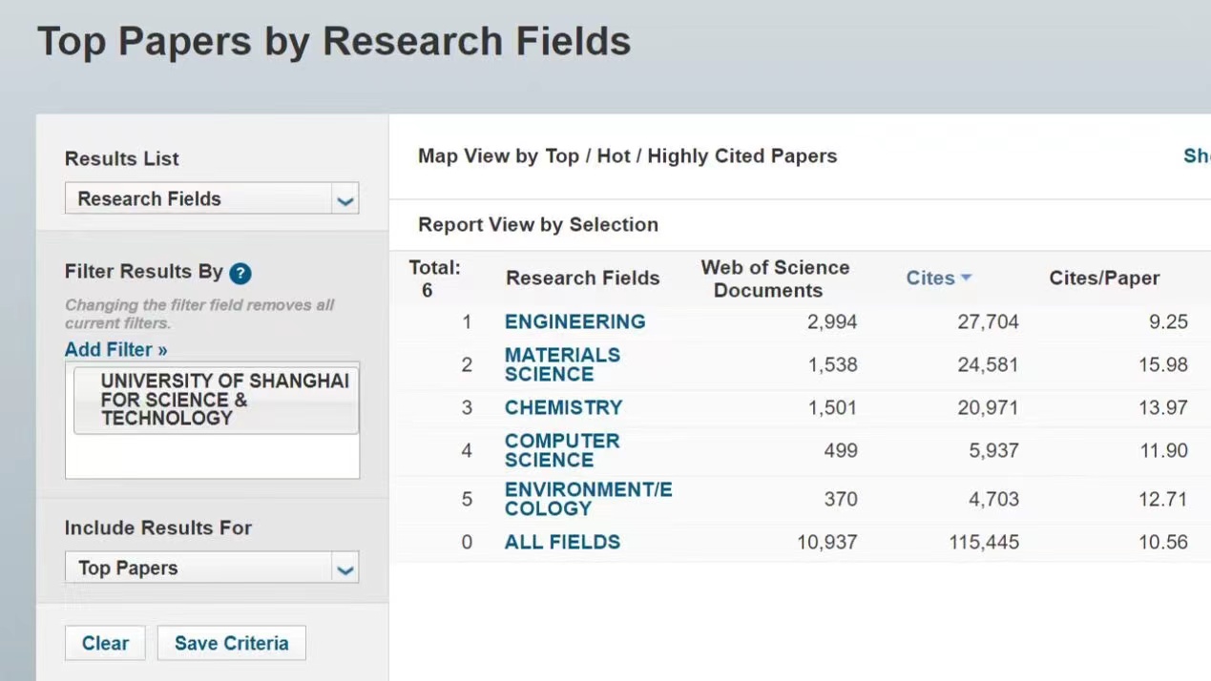Click the Add Filter link

pos(115,349)
